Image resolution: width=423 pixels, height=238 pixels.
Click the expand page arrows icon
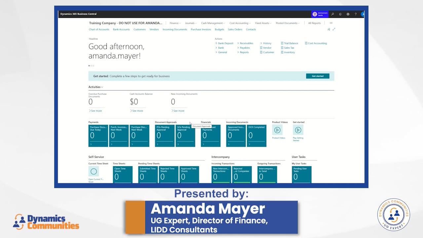click(x=334, y=29)
